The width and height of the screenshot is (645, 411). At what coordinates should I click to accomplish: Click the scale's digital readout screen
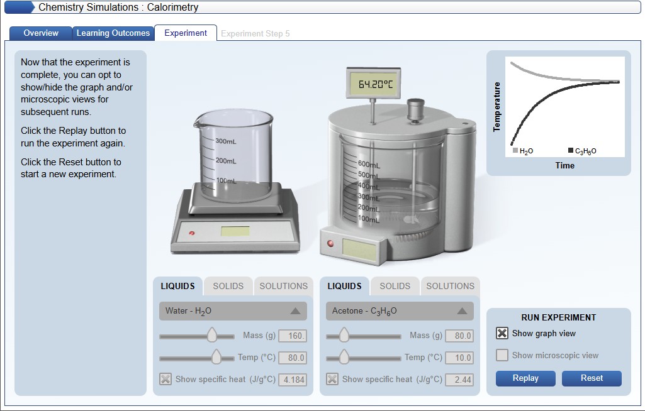click(235, 231)
